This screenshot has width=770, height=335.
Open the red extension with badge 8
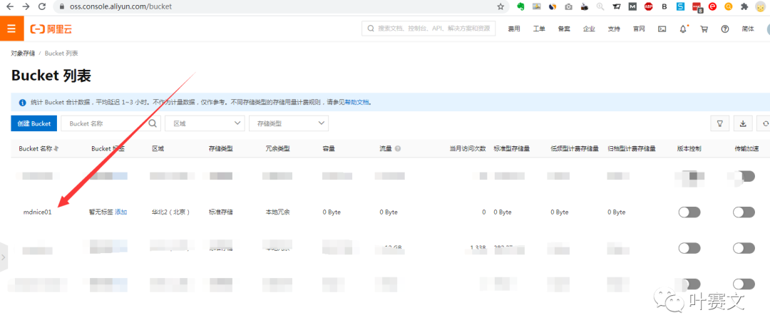pos(697,7)
